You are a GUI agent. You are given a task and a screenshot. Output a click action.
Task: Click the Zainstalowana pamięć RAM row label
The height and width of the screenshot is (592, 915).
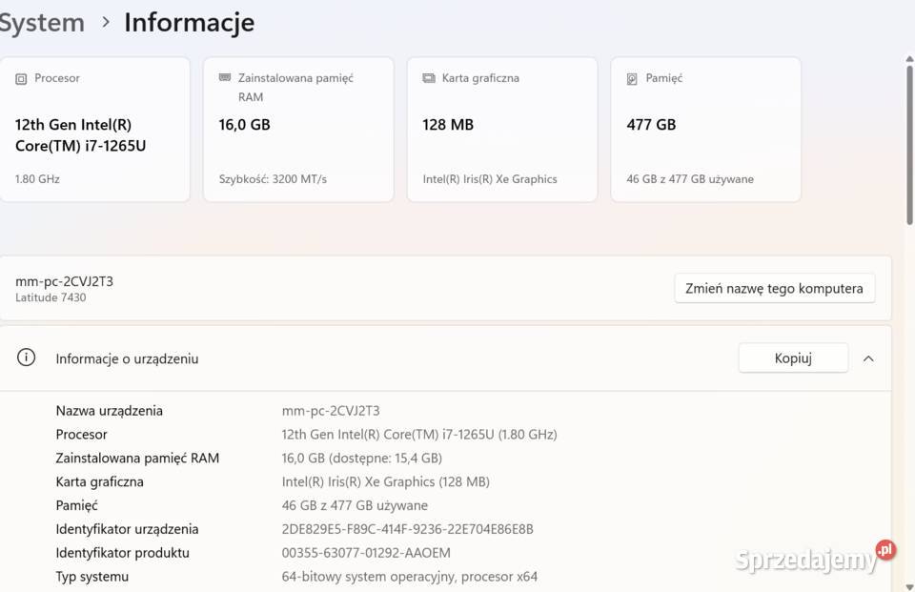point(137,459)
